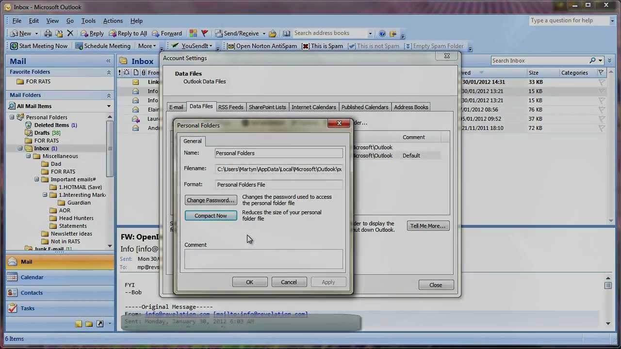The height and width of the screenshot is (349, 621).
Task: Expand the Send/Receive dropdown arrow
Action: 264,33
